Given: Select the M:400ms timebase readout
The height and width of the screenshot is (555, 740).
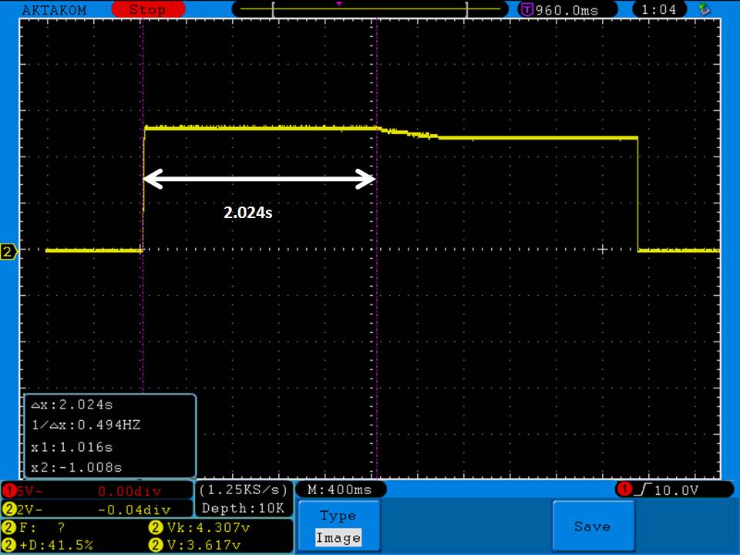Looking at the screenshot, I should pyautogui.click(x=339, y=490).
